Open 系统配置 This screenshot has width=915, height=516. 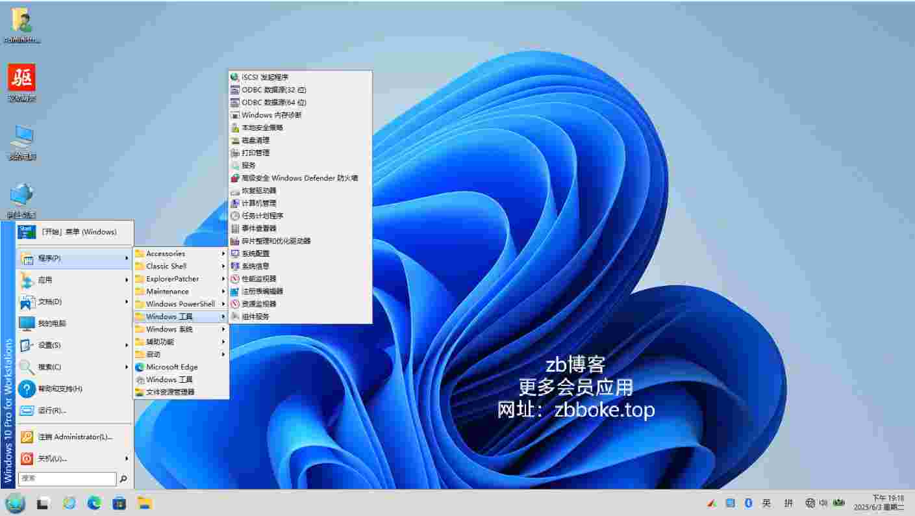pyautogui.click(x=300, y=253)
